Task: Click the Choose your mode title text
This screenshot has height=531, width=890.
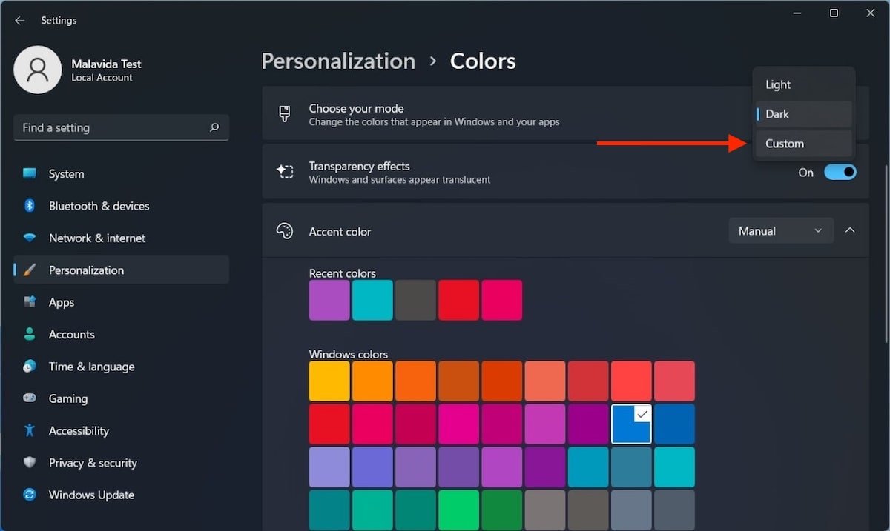Action: point(356,108)
